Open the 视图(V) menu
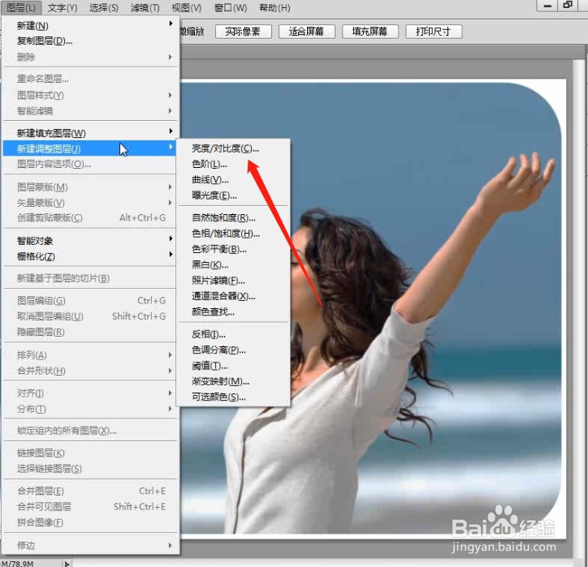The width and height of the screenshot is (588, 567). pyautogui.click(x=186, y=7)
